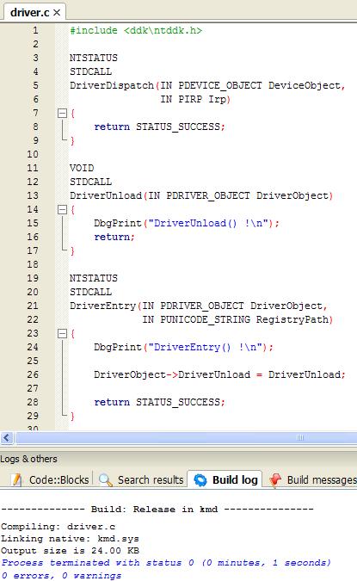
Task: Click line number 1 in the margin
Action: click(x=35, y=30)
